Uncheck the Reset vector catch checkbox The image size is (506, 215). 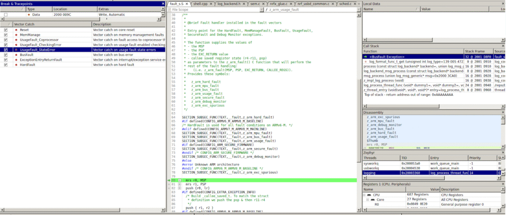pyautogui.click(x=6, y=30)
